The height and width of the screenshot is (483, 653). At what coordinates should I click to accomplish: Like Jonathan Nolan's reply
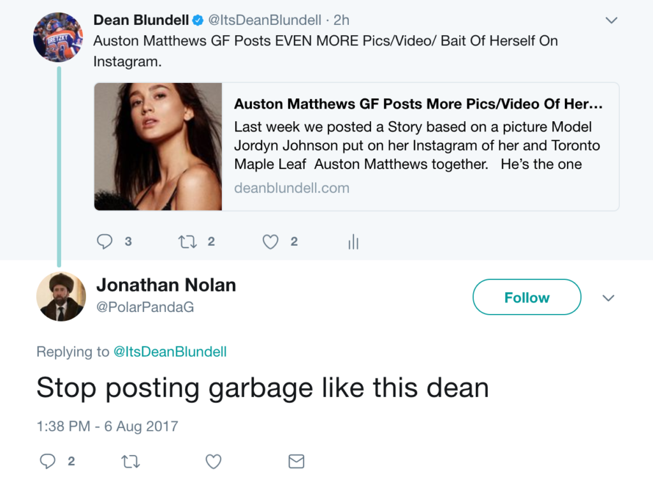point(213,462)
